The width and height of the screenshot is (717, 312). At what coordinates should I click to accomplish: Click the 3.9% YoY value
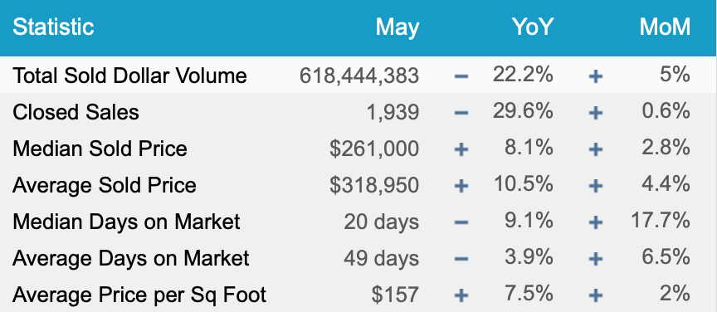pos(529,257)
